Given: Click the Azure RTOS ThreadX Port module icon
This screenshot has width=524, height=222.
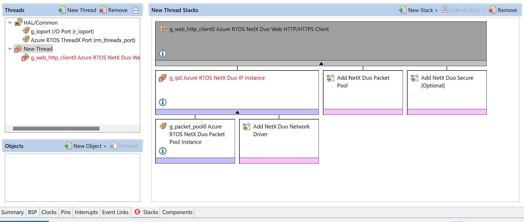Looking at the screenshot, I should 26,39.
